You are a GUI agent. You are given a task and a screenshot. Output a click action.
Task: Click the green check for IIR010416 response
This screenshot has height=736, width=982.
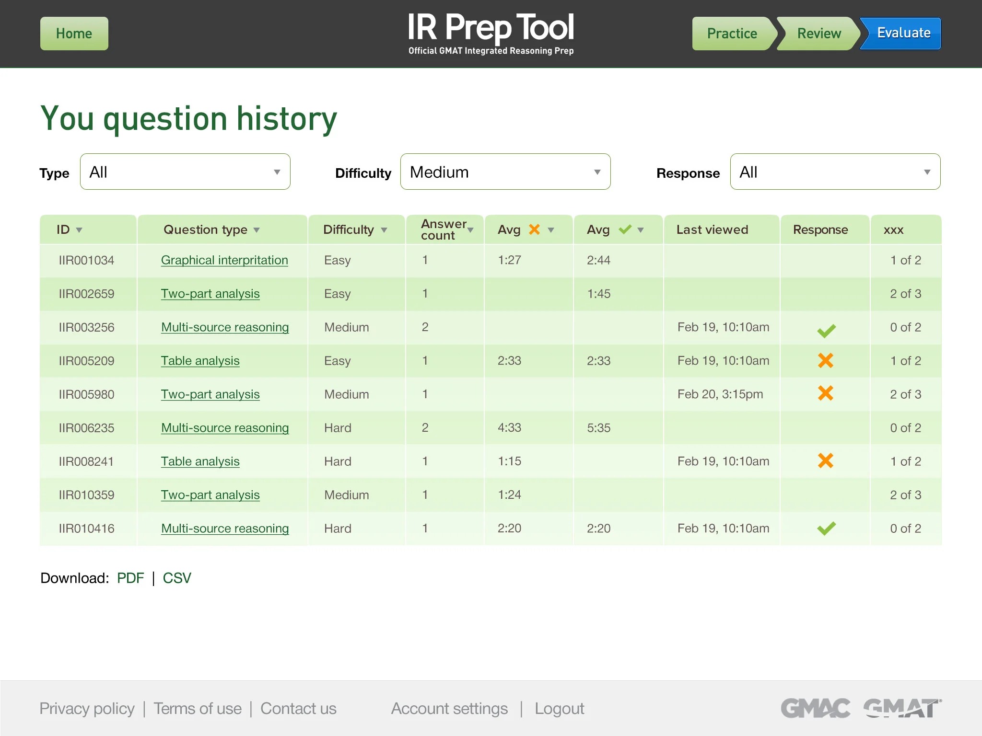(825, 528)
